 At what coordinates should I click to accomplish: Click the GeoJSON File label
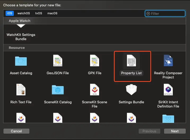click(58, 73)
